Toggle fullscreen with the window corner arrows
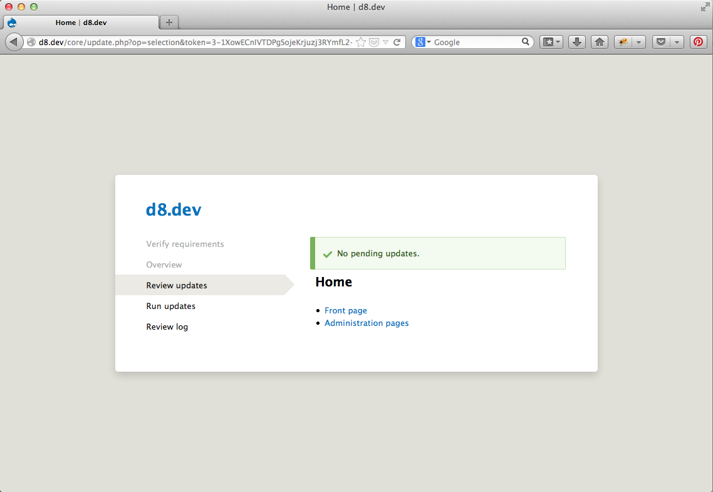Screen dimensions: 713x492 point(705,7)
